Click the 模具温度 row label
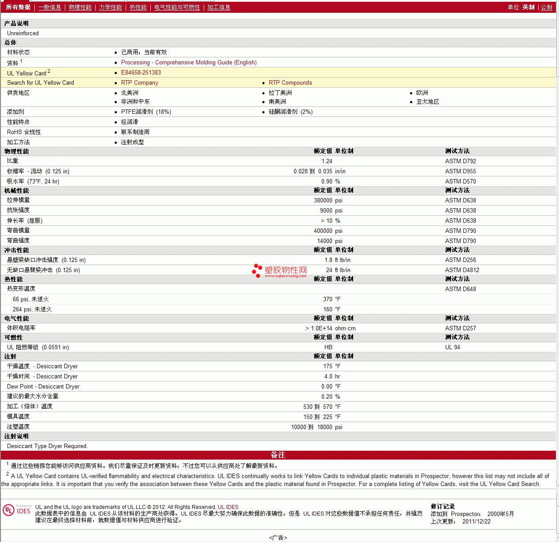Viewport: 559px width, 542px height. click(19, 417)
